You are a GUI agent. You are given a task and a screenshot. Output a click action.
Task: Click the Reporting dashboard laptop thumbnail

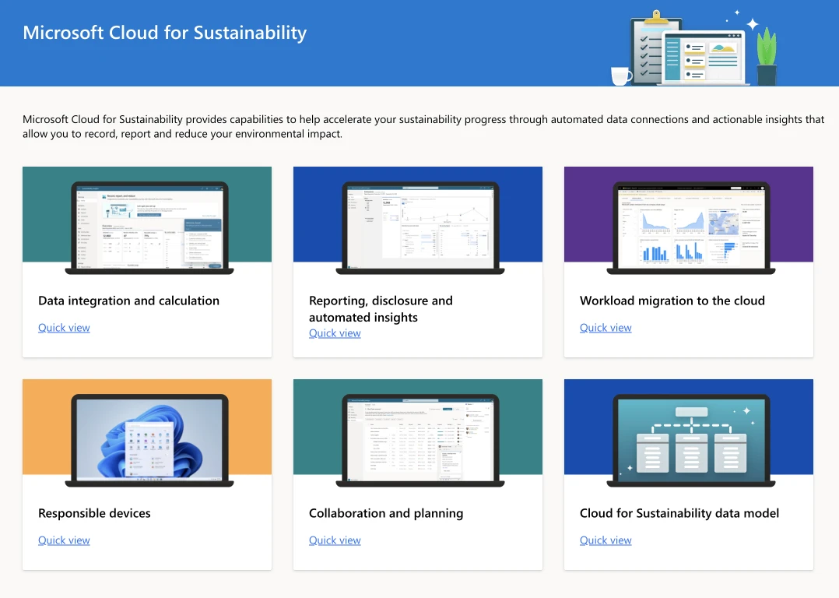tap(418, 224)
